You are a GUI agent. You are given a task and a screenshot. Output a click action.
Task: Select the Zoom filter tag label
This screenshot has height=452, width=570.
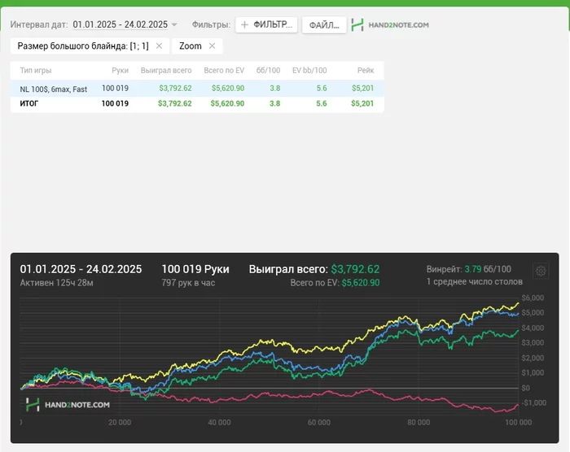click(191, 46)
